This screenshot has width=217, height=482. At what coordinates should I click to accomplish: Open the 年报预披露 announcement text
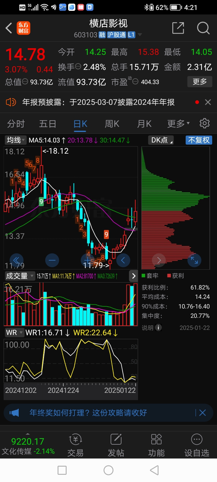point(98,102)
